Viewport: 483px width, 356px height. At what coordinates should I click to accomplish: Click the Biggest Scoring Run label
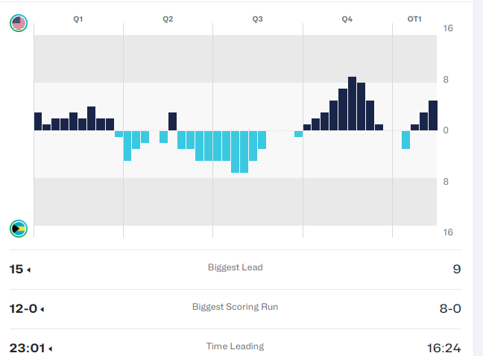click(x=235, y=307)
